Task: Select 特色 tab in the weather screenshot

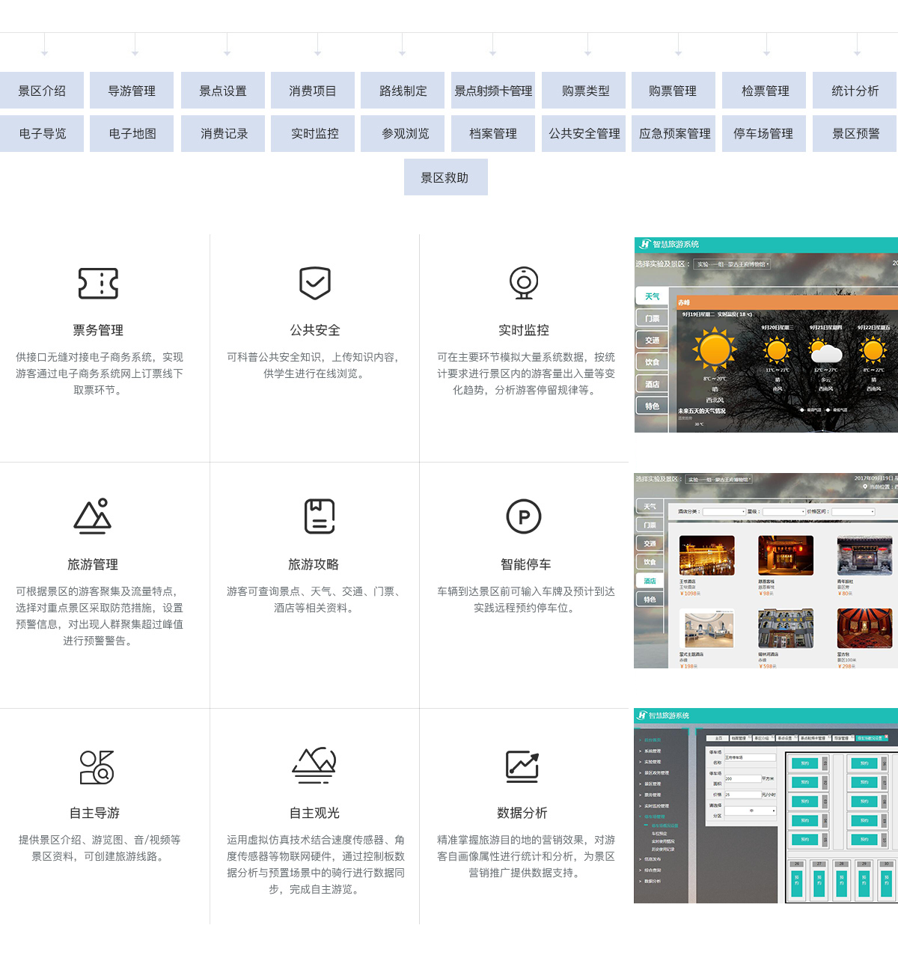Action: point(652,406)
